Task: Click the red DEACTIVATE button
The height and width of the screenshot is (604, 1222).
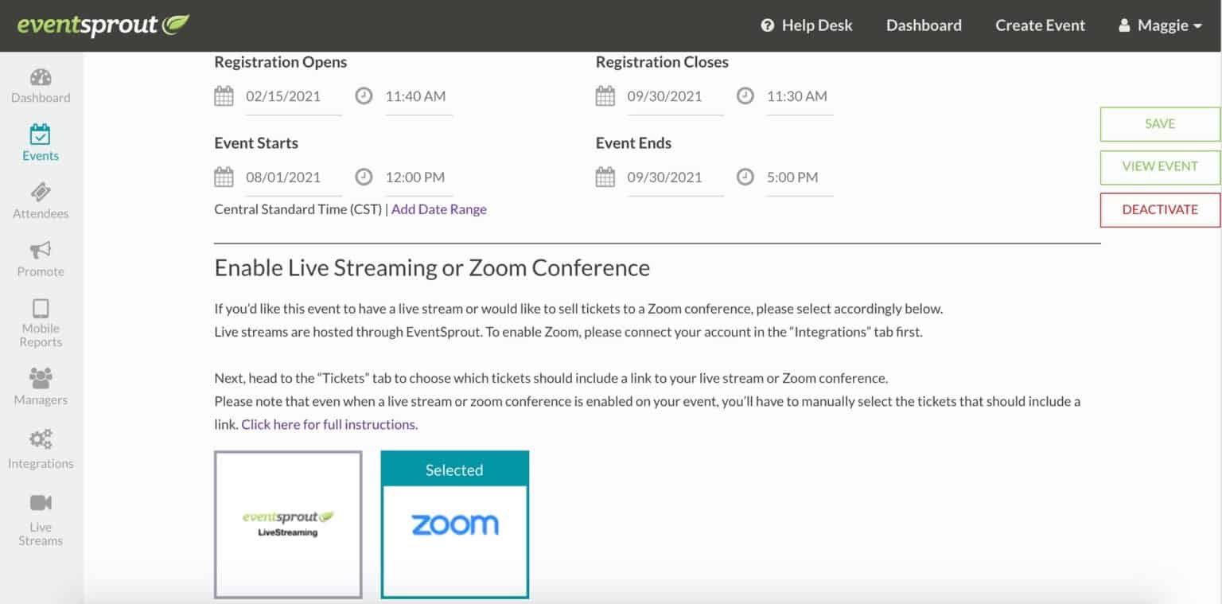Action: (1159, 210)
